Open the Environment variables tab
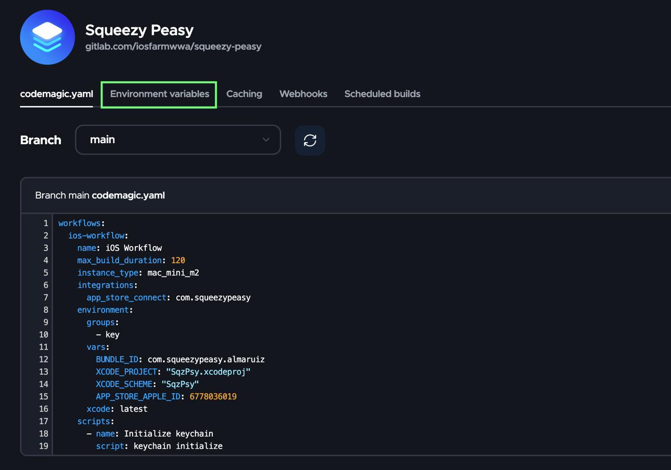This screenshot has width=671, height=470. pyautogui.click(x=159, y=94)
